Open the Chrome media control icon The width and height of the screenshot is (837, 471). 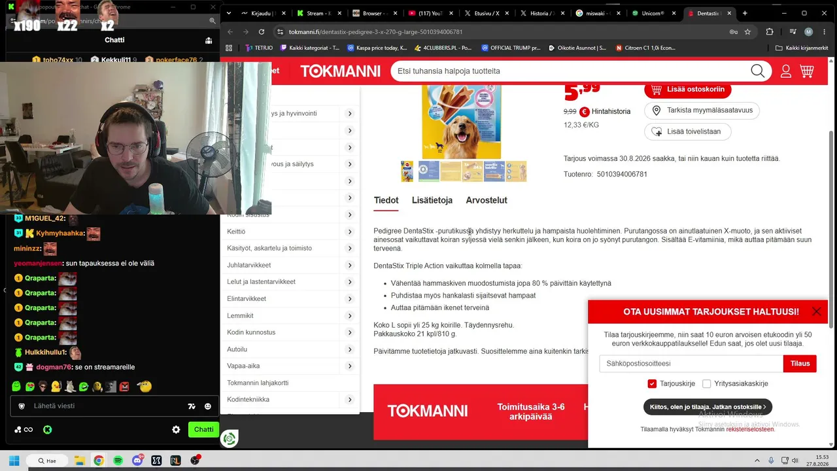793,31
